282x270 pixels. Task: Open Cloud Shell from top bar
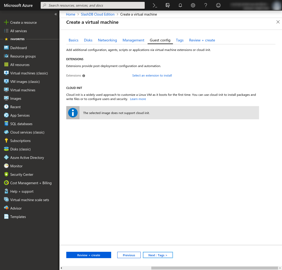(155, 5)
